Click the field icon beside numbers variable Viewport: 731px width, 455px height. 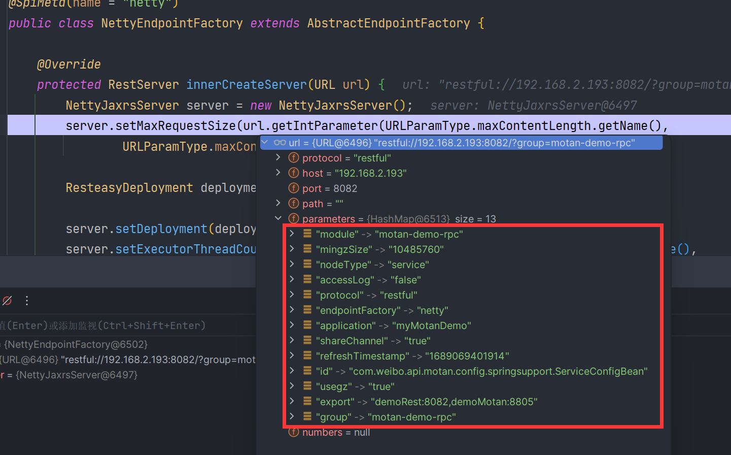coord(294,432)
